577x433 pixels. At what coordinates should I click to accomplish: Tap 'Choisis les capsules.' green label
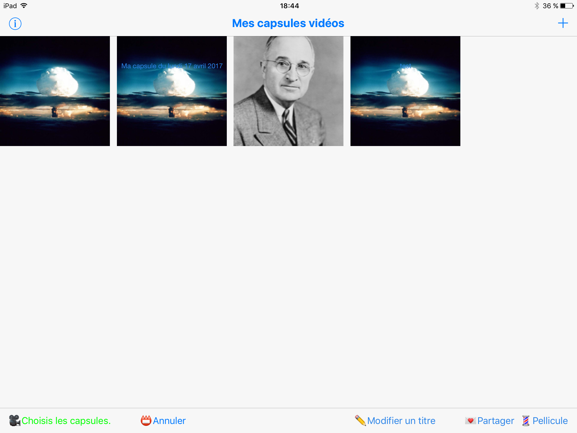click(66, 421)
